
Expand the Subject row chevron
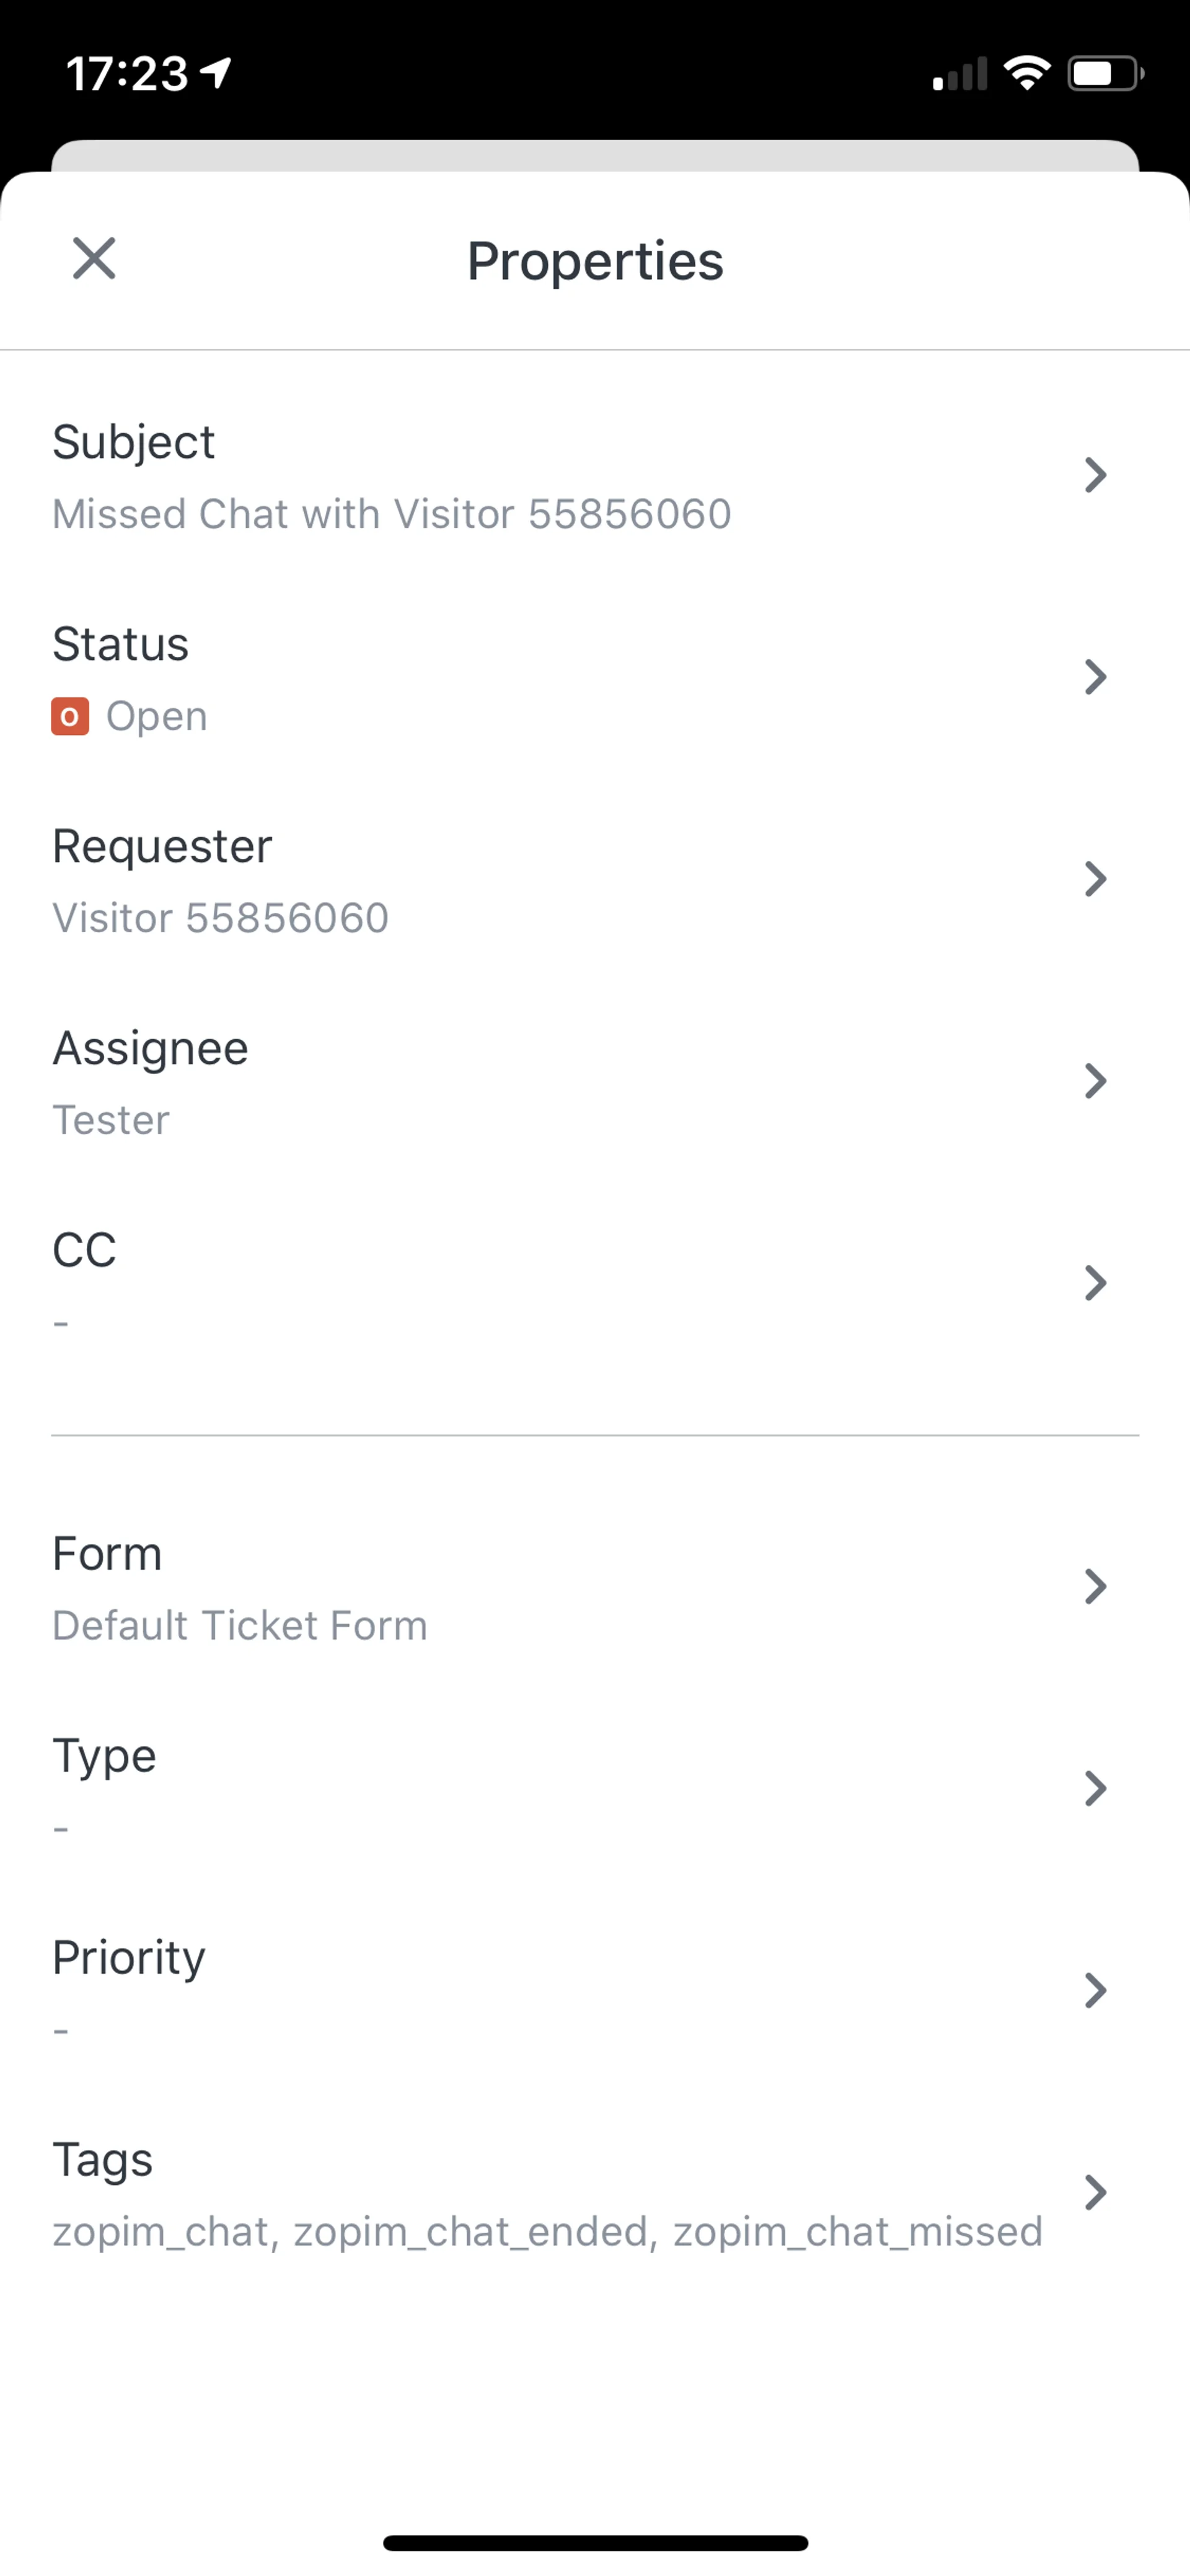(x=1095, y=475)
